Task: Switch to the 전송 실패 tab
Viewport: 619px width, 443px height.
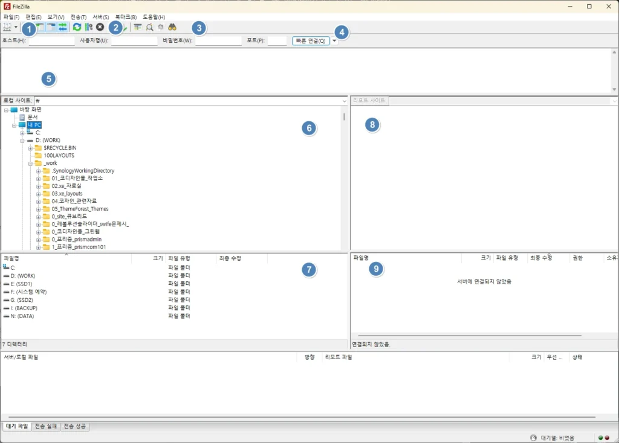Action: point(46,426)
